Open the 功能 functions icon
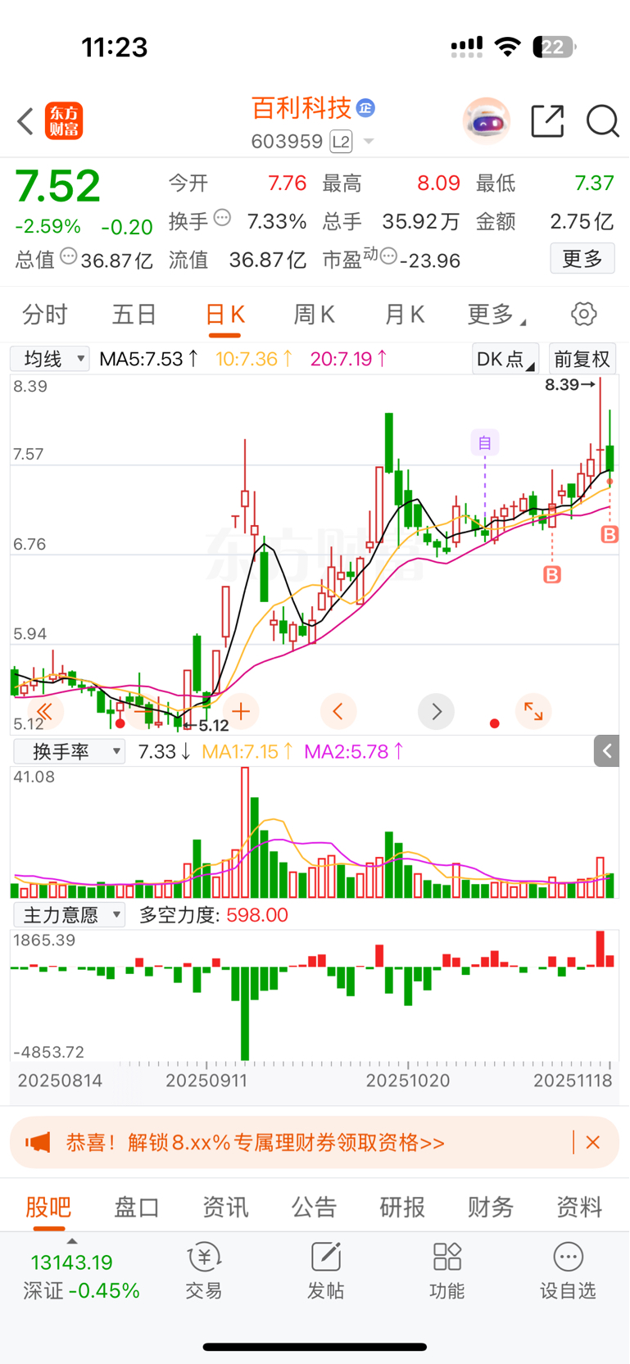630x1364 pixels. pyautogui.click(x=447, y=1271)
